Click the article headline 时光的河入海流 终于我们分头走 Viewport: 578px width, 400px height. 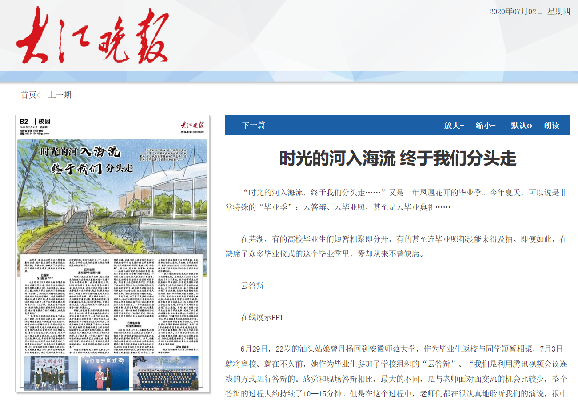pyautogui.click(x=398, y=158)
